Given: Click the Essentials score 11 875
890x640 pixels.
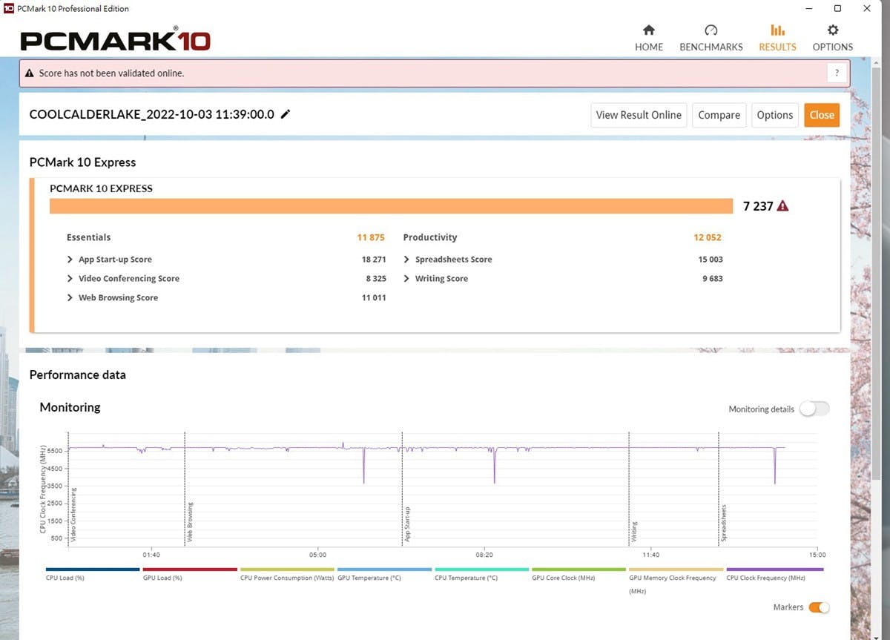Looking at the screenshot, I should pyautogui.click(x=371, y=237).
